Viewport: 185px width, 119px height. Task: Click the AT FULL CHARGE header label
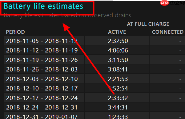tap(148, 24)
